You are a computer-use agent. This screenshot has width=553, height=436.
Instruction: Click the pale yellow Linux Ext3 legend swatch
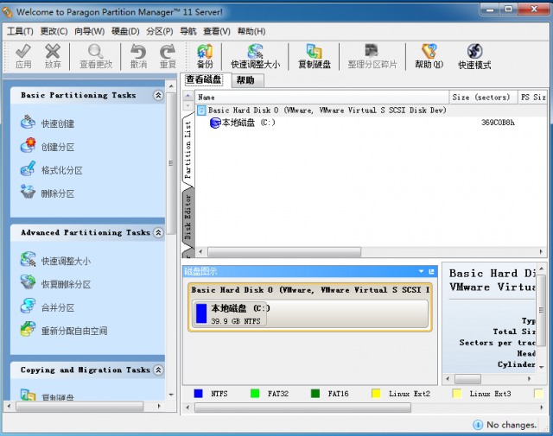(x=457, y=394)
